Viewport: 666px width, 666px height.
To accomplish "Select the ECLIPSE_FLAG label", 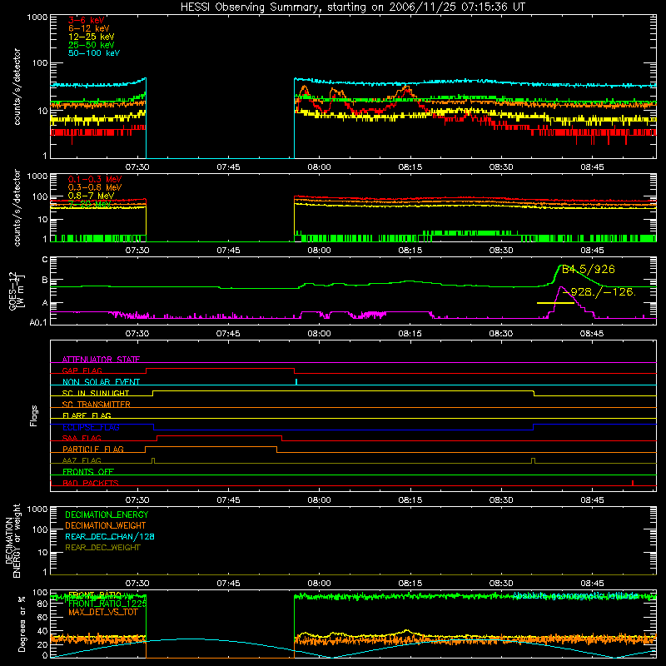I will pos(91,427).
